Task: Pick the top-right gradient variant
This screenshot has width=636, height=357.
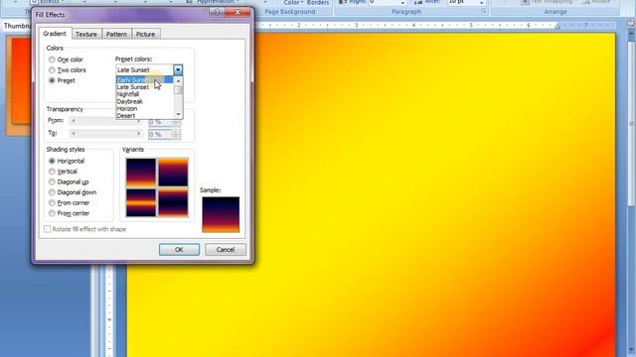Action: click(173, 172)
